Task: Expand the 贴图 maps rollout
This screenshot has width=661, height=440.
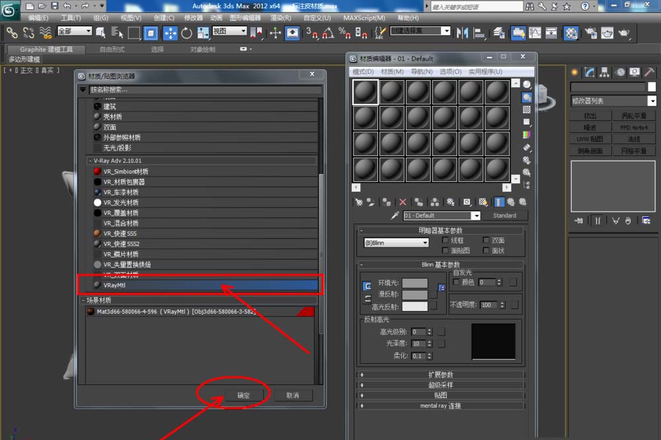Action: (x=440, y=395)
